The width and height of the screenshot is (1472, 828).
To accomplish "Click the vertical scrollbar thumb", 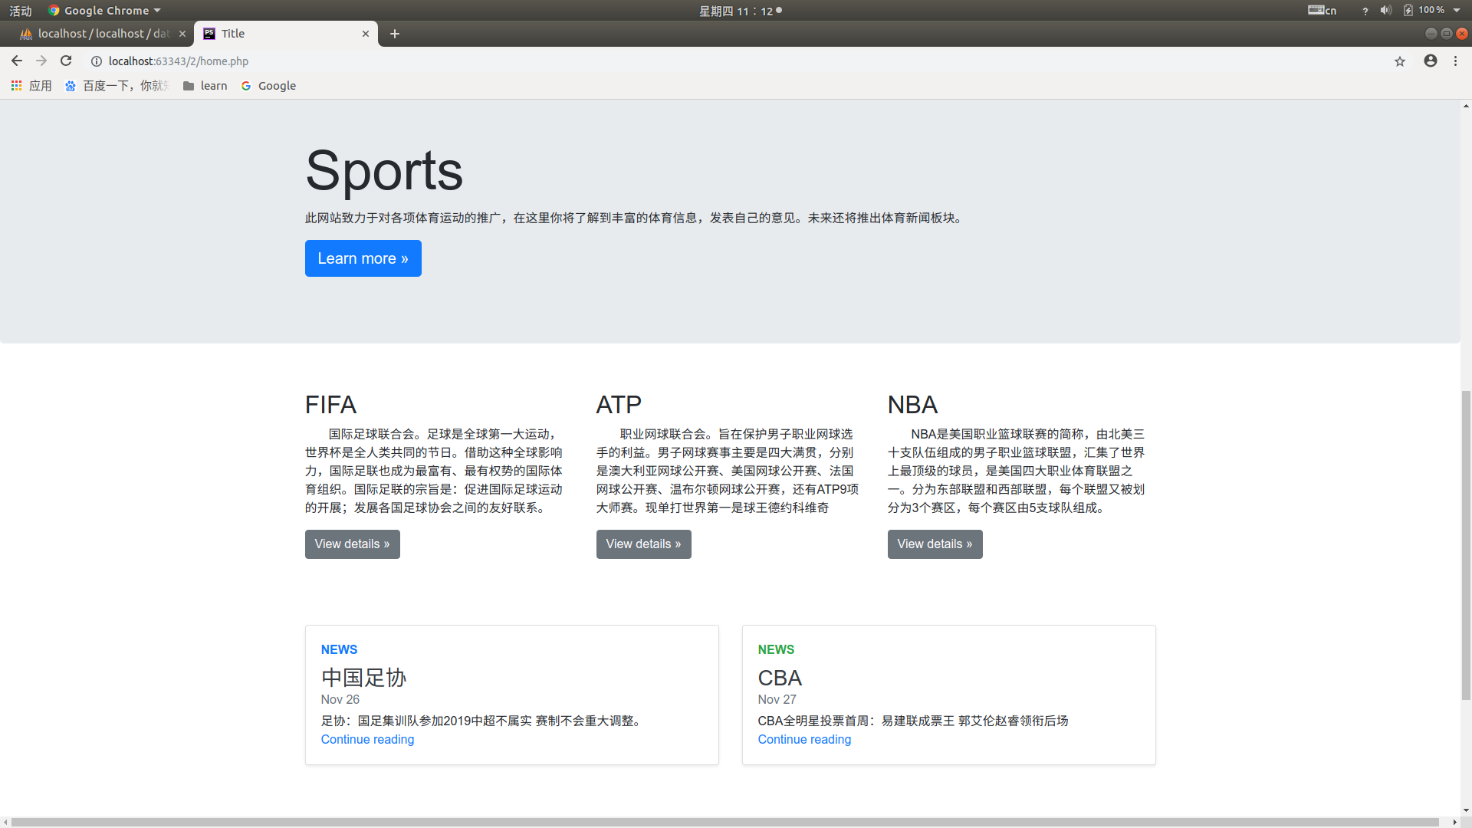I will click(x=1466, y=544).
